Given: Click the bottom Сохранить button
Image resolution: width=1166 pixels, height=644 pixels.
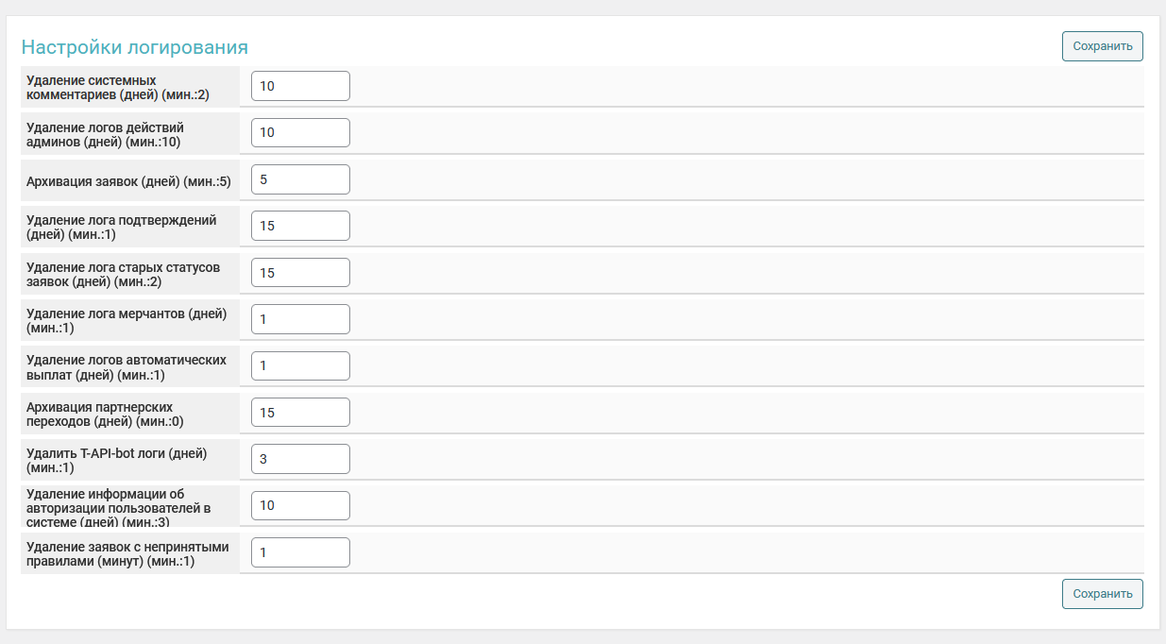Looking at the screenshot, I should tap(1102, 594).
